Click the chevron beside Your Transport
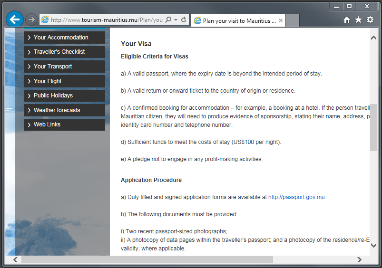The width and height of the screenshot is (382, 268). (x=29, y=67)
